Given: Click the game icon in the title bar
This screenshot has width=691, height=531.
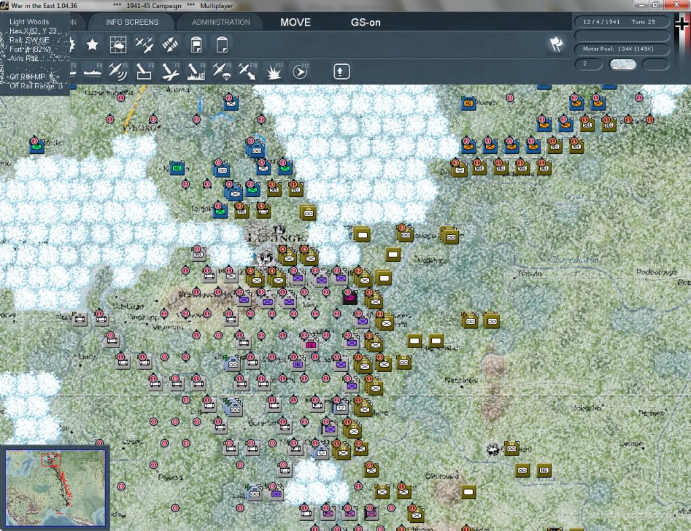Looking at the screenshot, I should click(x=5, y=5).
